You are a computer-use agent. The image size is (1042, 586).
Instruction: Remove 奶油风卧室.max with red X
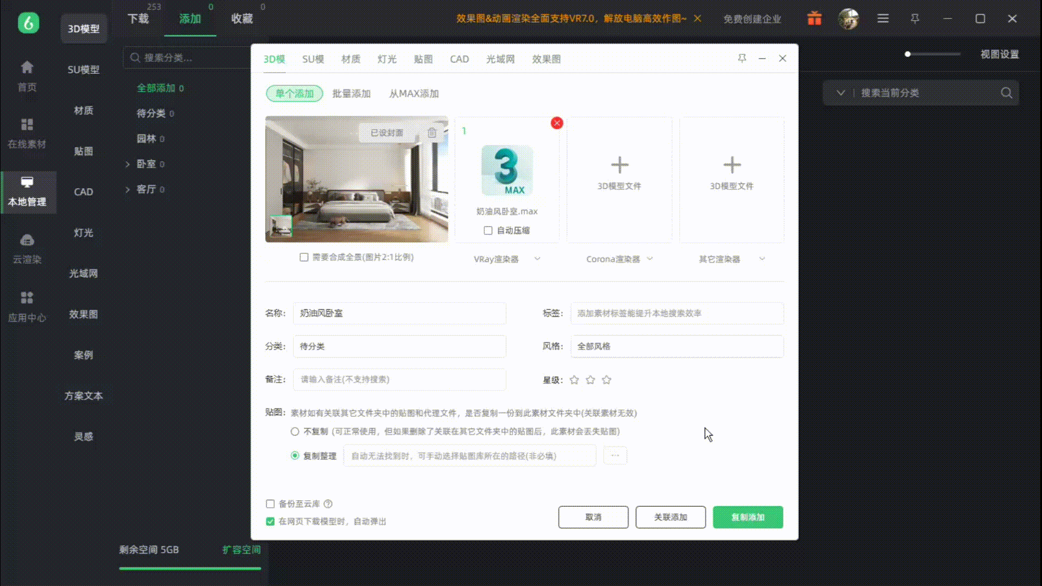click(x=557, y=123)
